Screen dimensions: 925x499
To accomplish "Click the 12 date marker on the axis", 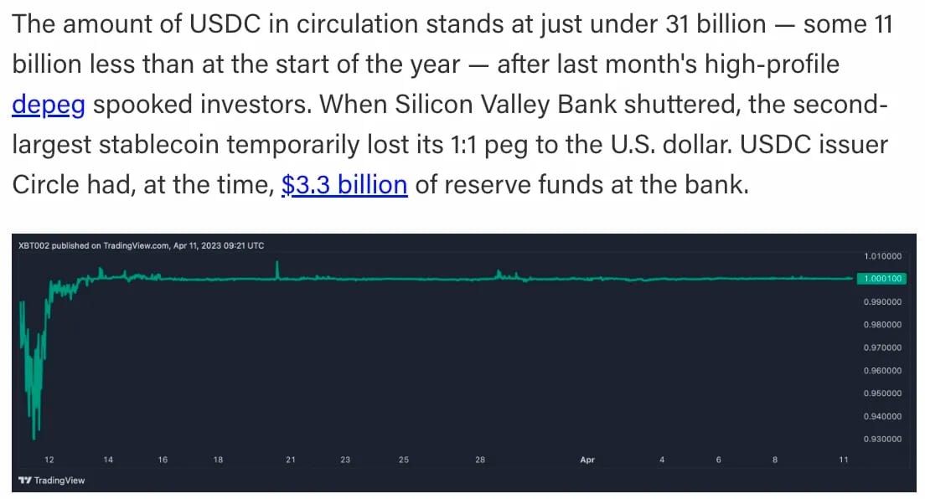I will tap(49, 460).
